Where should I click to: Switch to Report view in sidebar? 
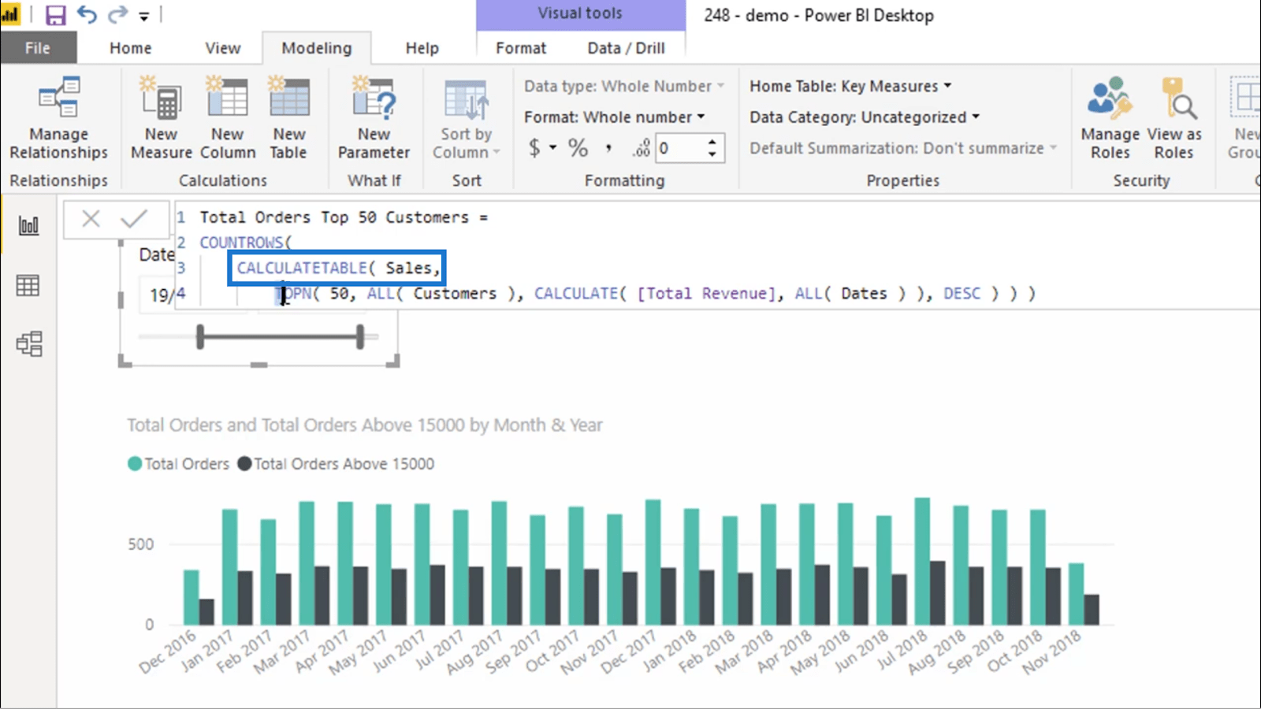28,226
